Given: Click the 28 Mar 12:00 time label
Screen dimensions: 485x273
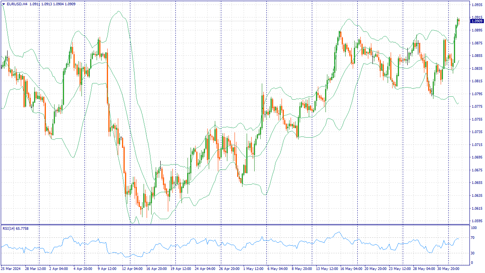Looking at the screenshot, I should click(35, 269).
